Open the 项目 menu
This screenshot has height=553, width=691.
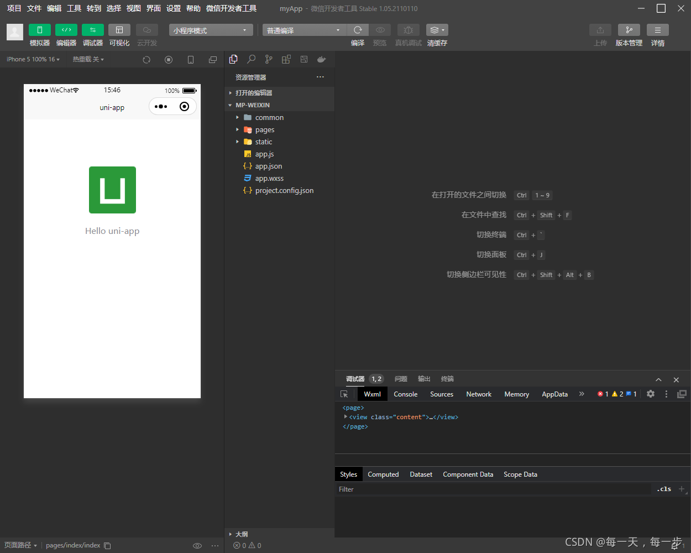(x=14, y=8)
